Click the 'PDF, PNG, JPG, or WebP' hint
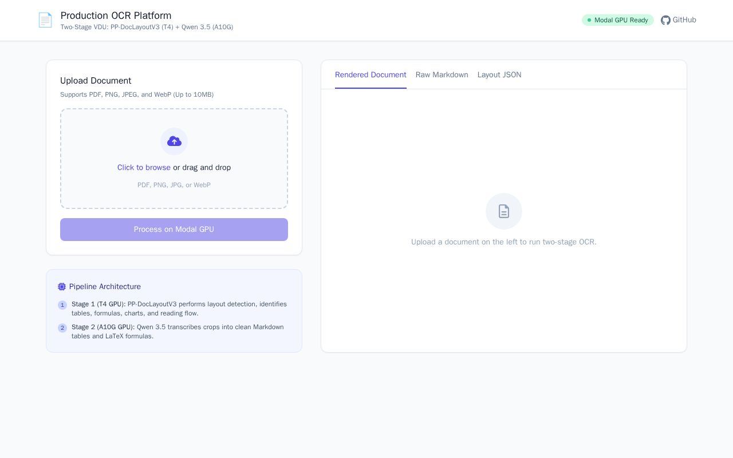 pyautogui.click(x=174, y=185)
